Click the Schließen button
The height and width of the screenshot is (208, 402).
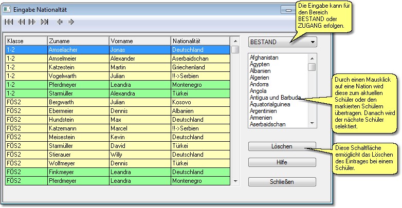(x=282, y=181)
